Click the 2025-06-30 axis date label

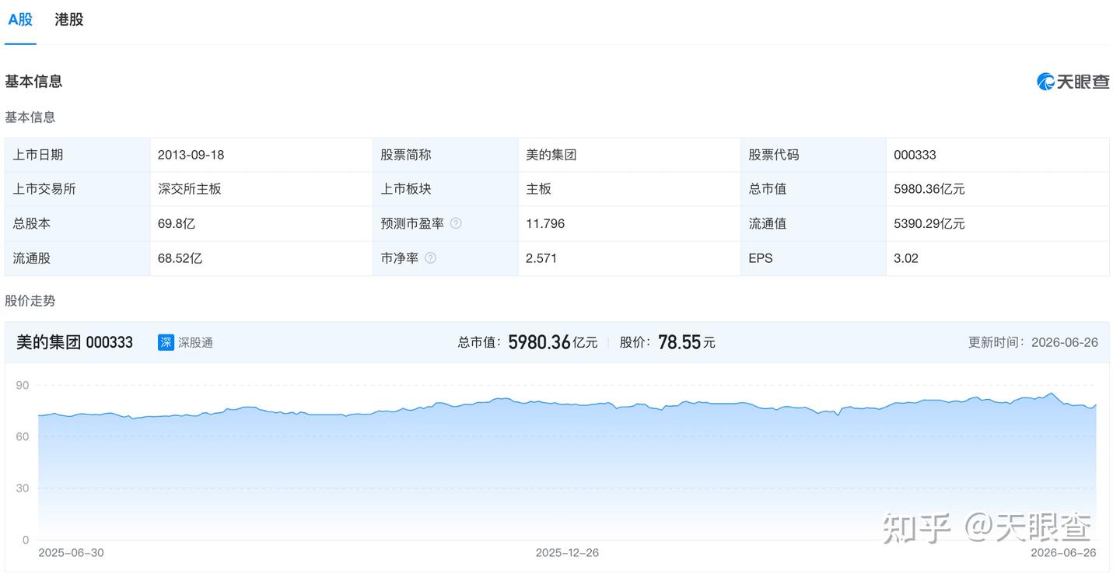(71, 553)
